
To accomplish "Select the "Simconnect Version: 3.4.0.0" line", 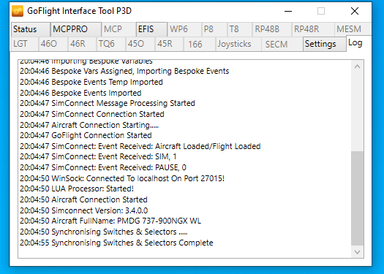I will click(84, 210).
